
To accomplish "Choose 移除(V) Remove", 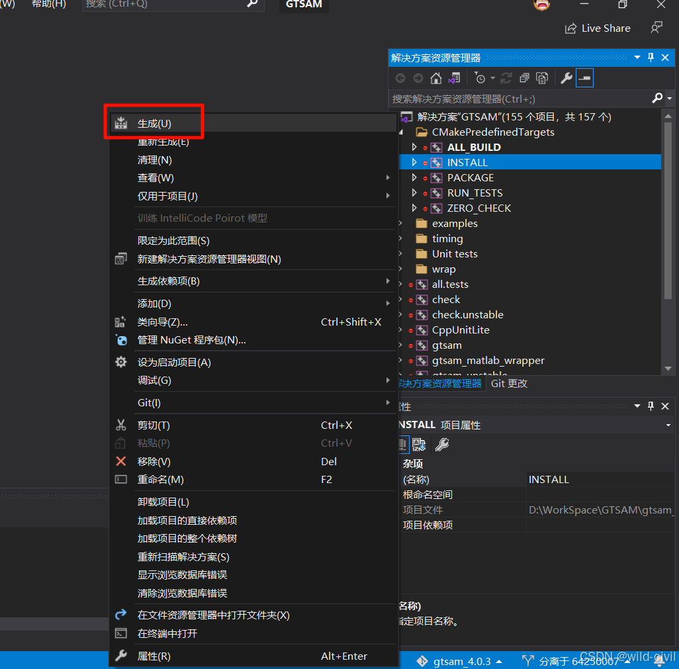I will click(x=253, y=462).
